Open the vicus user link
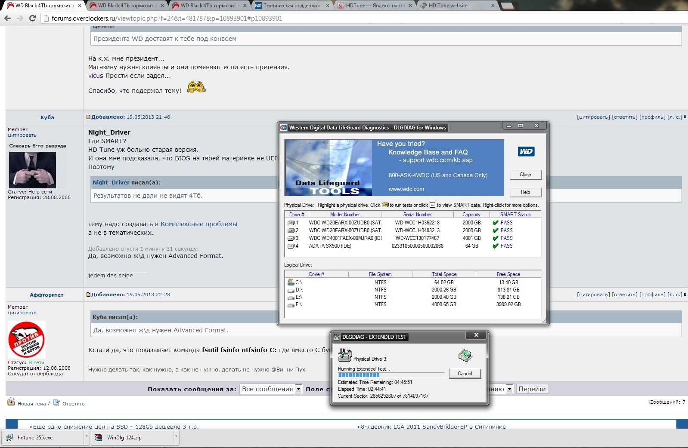 tap(96, 76)
